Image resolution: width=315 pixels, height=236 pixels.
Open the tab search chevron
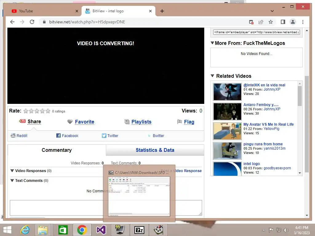[272, 11]
